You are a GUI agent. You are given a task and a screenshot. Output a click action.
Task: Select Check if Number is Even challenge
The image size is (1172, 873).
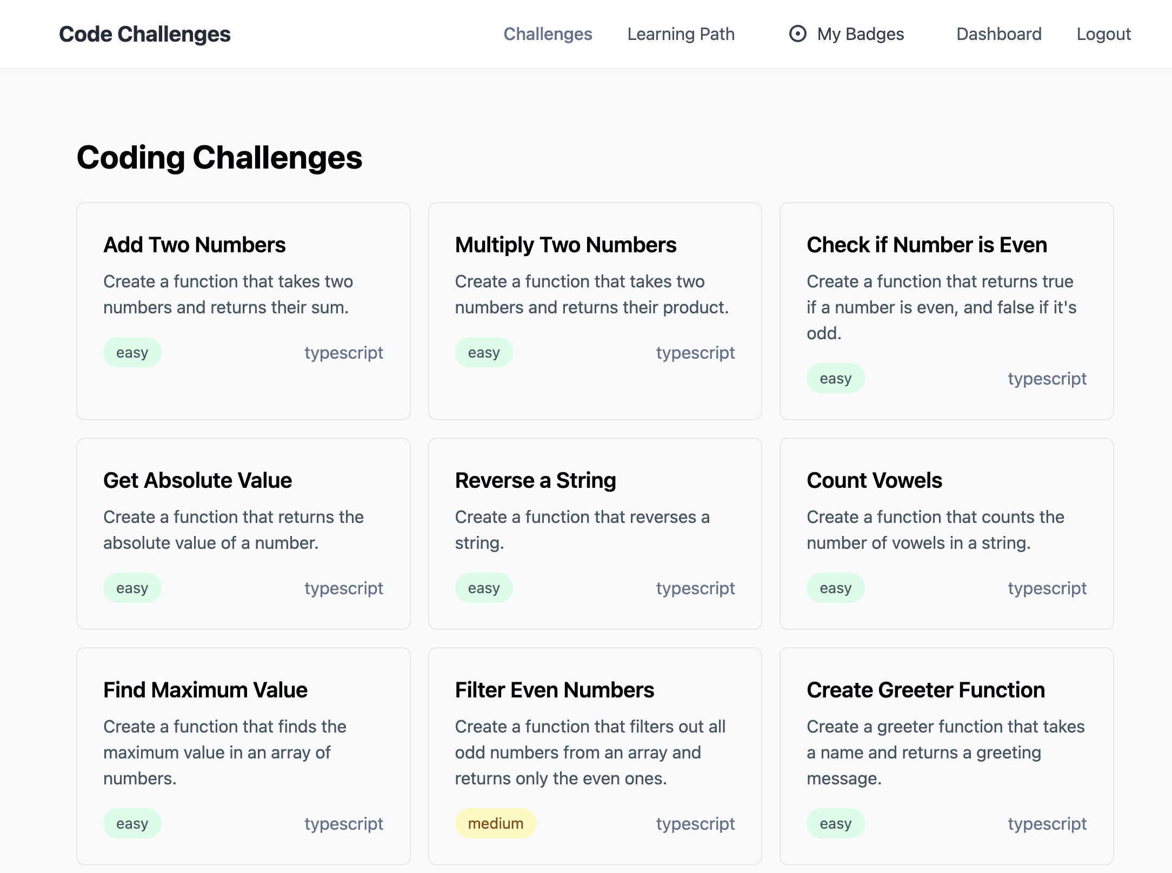point(947,311)
